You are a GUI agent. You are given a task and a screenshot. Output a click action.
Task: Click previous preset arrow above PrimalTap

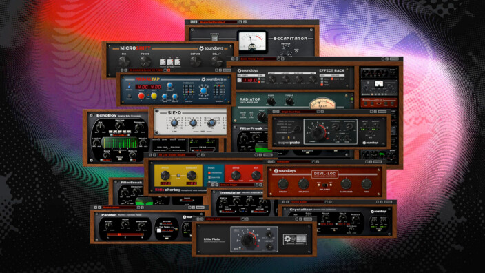tap(122, 70)
